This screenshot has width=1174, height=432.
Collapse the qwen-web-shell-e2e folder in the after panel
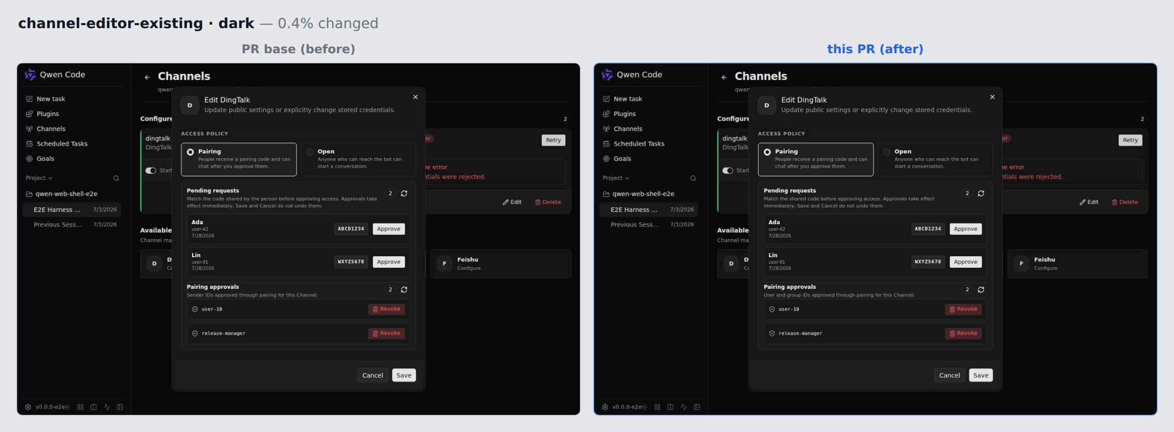639,194
